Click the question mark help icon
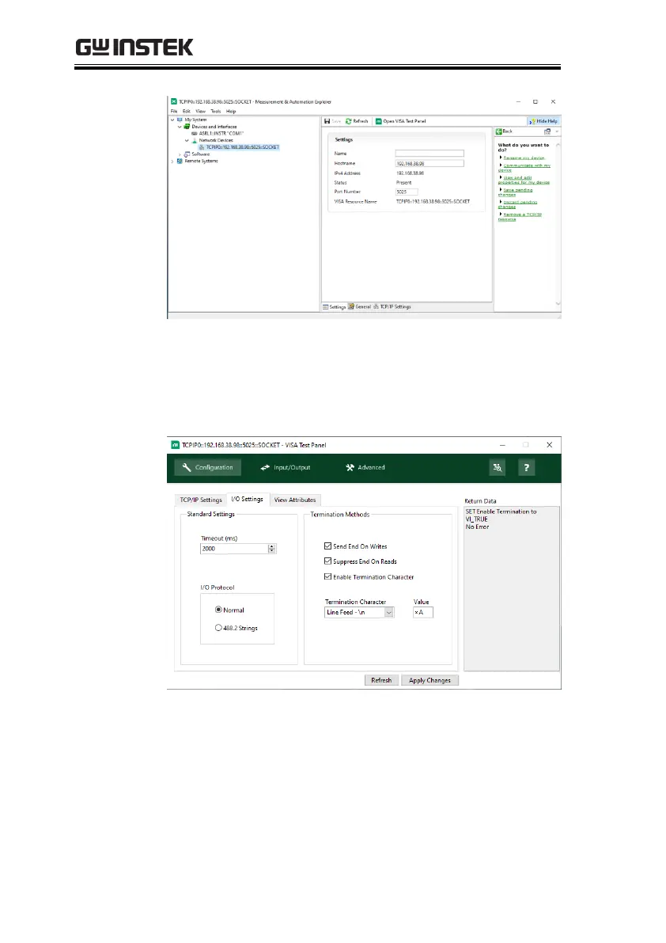 (x=528, y=467)
